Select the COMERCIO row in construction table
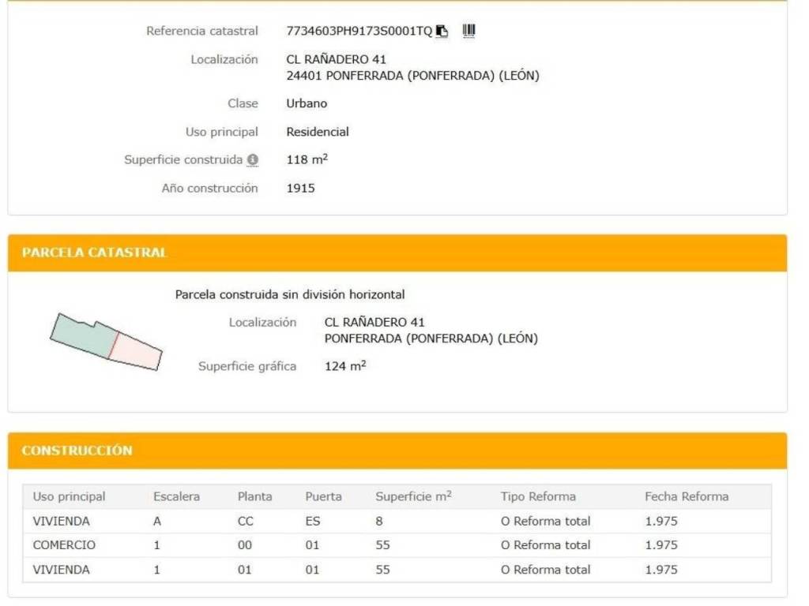 (x=64, y=545)
